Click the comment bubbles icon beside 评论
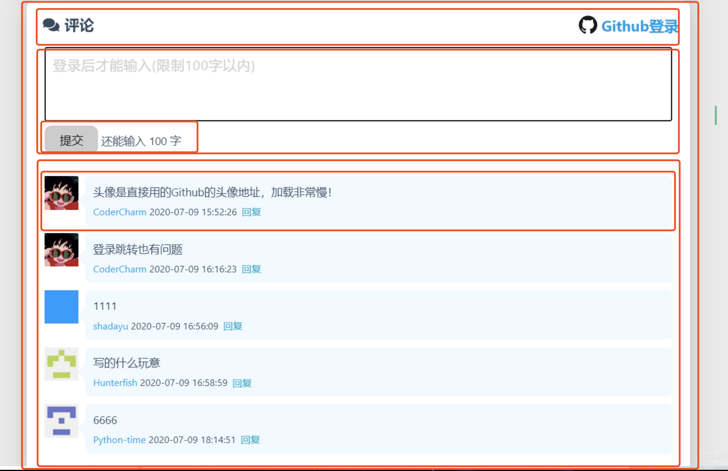Image resolution: width=728 pixels, height=471 pixels. point(51,25)
